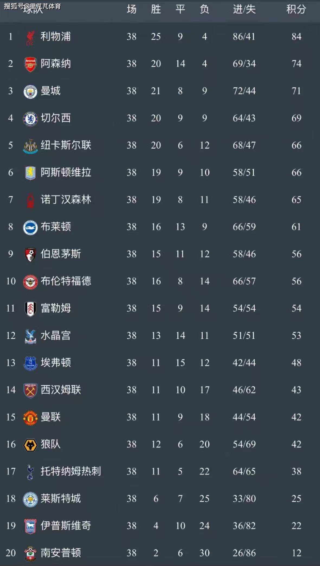
Task: Click the Newcastle United badge
Action: [30, 146]
